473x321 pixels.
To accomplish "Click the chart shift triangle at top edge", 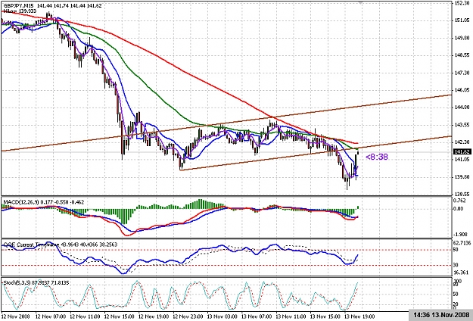I will [360, 2].
